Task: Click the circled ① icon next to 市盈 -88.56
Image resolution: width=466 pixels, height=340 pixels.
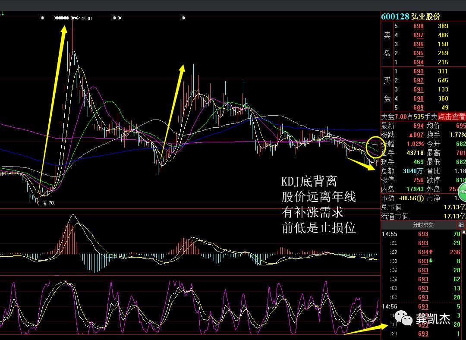Action: [419, 198]
